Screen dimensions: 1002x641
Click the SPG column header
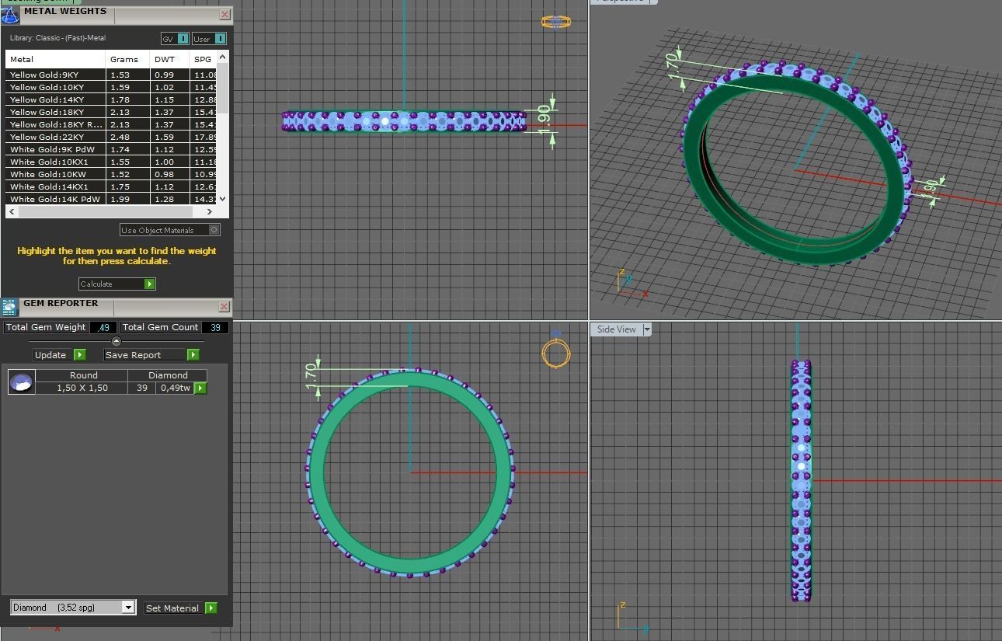pos(203,59)
